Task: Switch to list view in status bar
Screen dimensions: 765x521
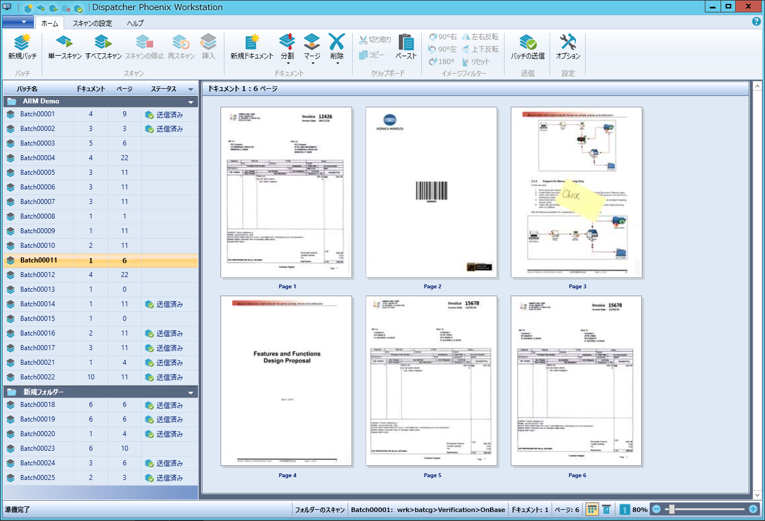Action: pos(606,509)
